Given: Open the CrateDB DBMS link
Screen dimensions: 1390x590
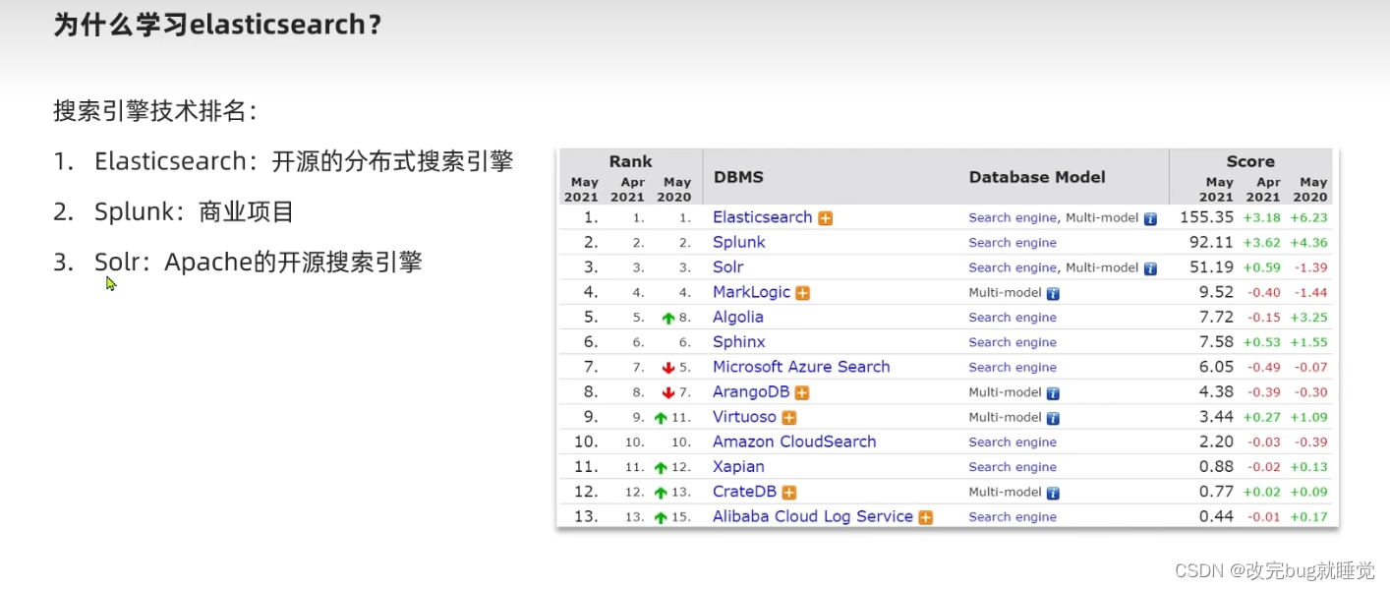Looking at the screenshot, I should point(744,491).
